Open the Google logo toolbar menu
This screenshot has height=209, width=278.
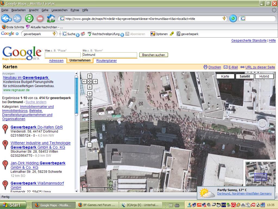click(x=10, y=33)
